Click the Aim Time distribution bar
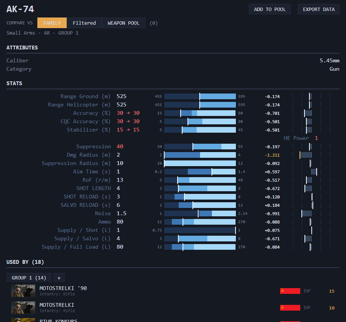The height and width of the screenshot is (322, 346). [200, 172]
